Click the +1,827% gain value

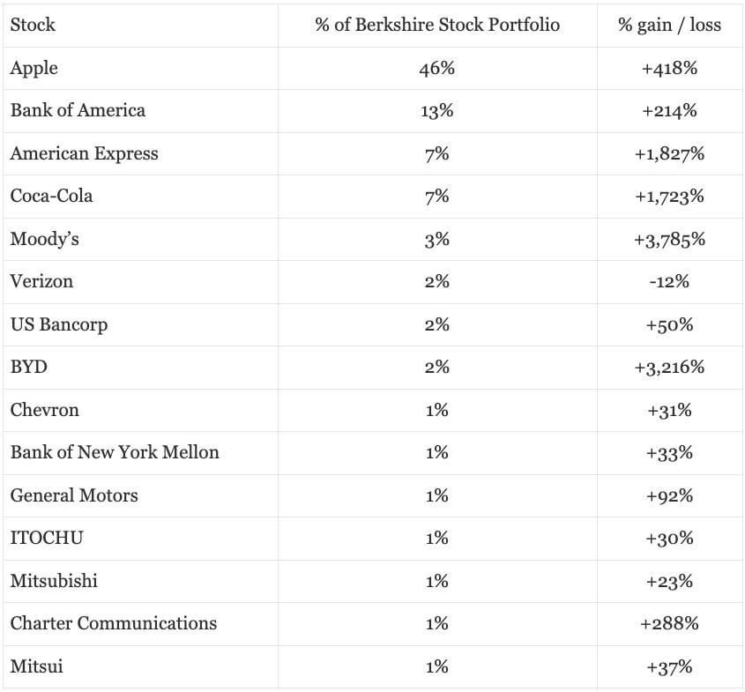click(669, 153)
